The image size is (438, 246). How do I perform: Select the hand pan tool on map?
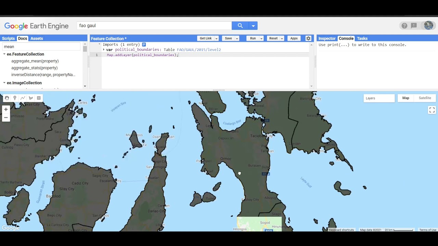pos(7,98)
